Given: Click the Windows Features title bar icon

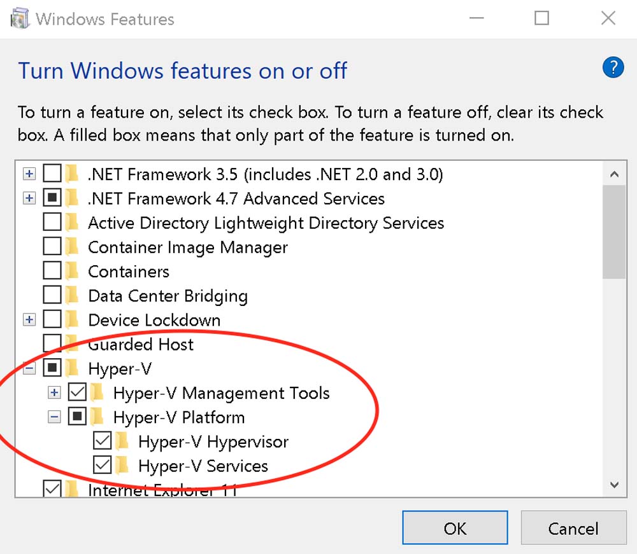Looking at the screenshot, I should coord(21,18).
